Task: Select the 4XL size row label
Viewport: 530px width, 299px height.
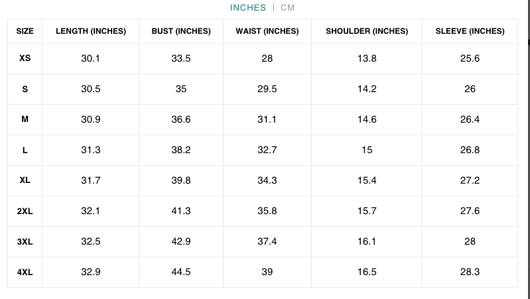Action: [x=25, y=272]
